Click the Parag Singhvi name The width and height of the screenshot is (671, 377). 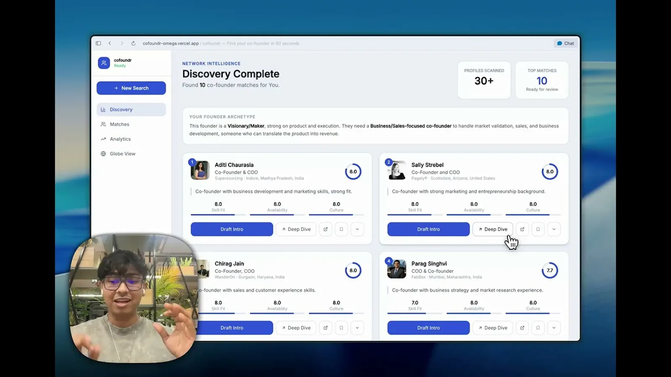429,263
